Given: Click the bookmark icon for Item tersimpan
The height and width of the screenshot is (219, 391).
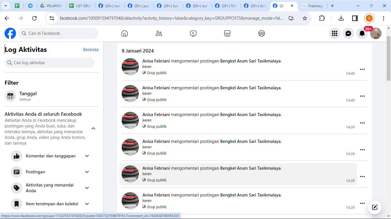Looking at the screenshot, I should click(x=17, y=204).
